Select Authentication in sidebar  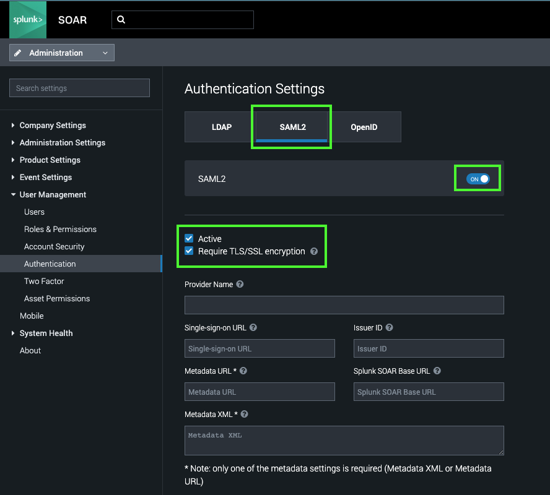click(81, 264)
